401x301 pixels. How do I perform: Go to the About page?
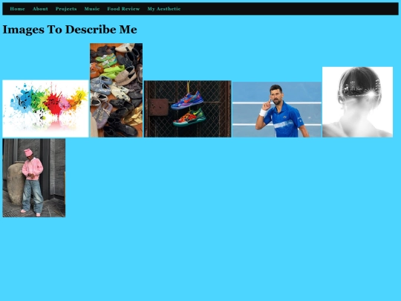tap(40, 9)
